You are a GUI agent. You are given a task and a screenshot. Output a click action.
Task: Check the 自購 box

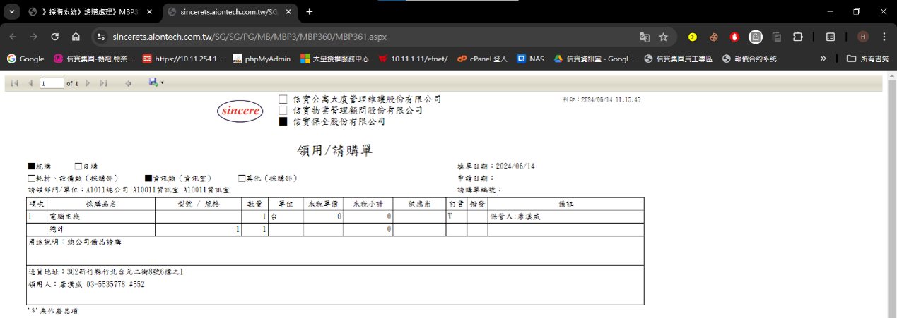(78, 166)
